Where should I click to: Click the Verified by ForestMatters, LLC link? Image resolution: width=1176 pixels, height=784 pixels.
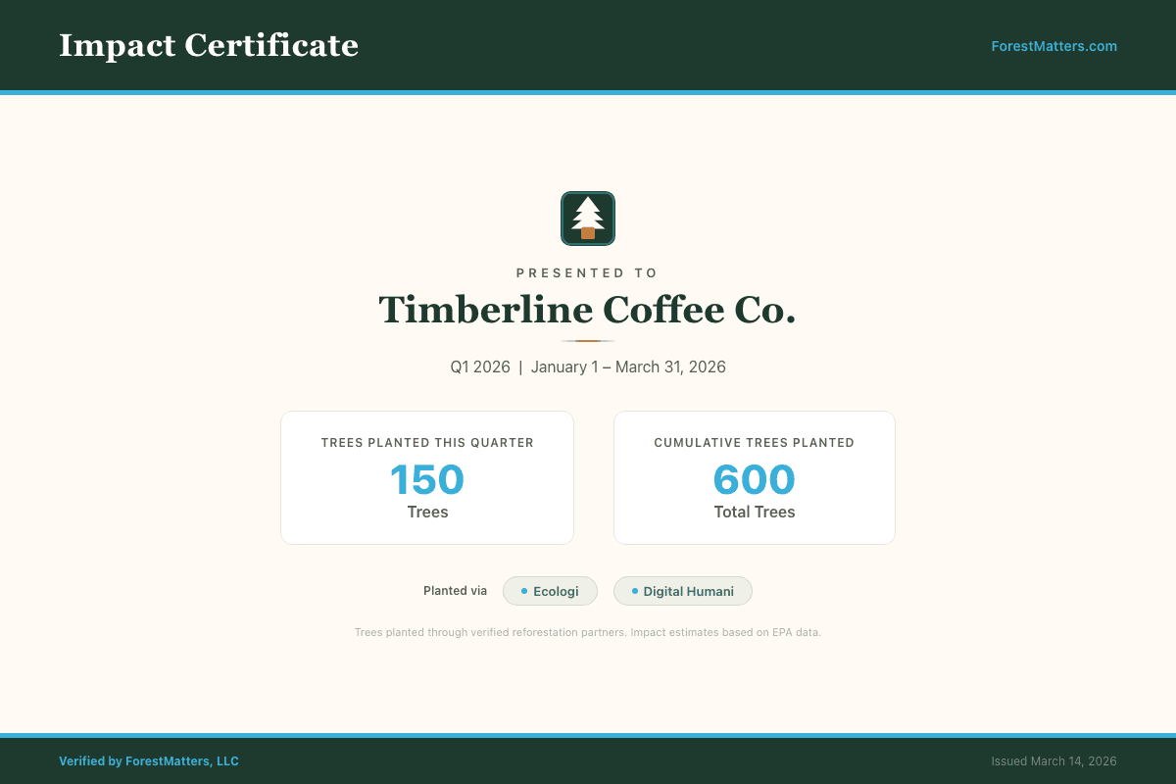click(x=149, y=760)
